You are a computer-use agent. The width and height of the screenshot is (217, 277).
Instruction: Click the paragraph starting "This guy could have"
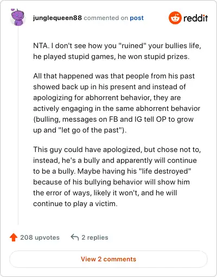117,176
